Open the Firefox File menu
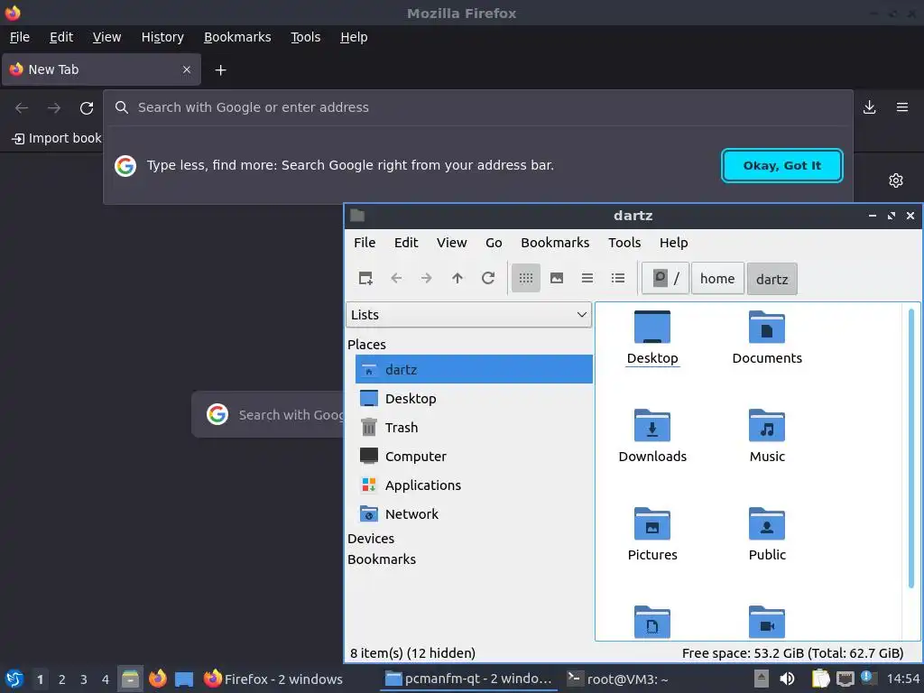 pos(20,37)
